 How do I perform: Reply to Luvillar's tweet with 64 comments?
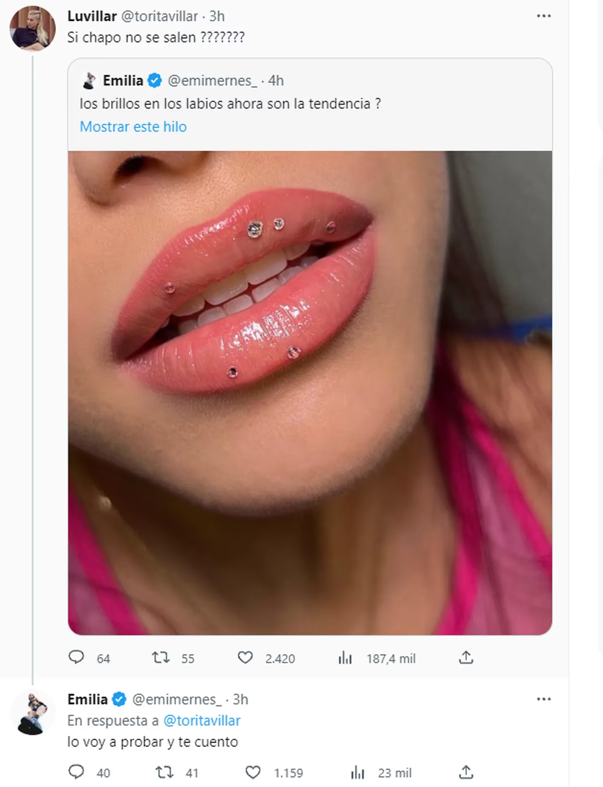(76, 658)
